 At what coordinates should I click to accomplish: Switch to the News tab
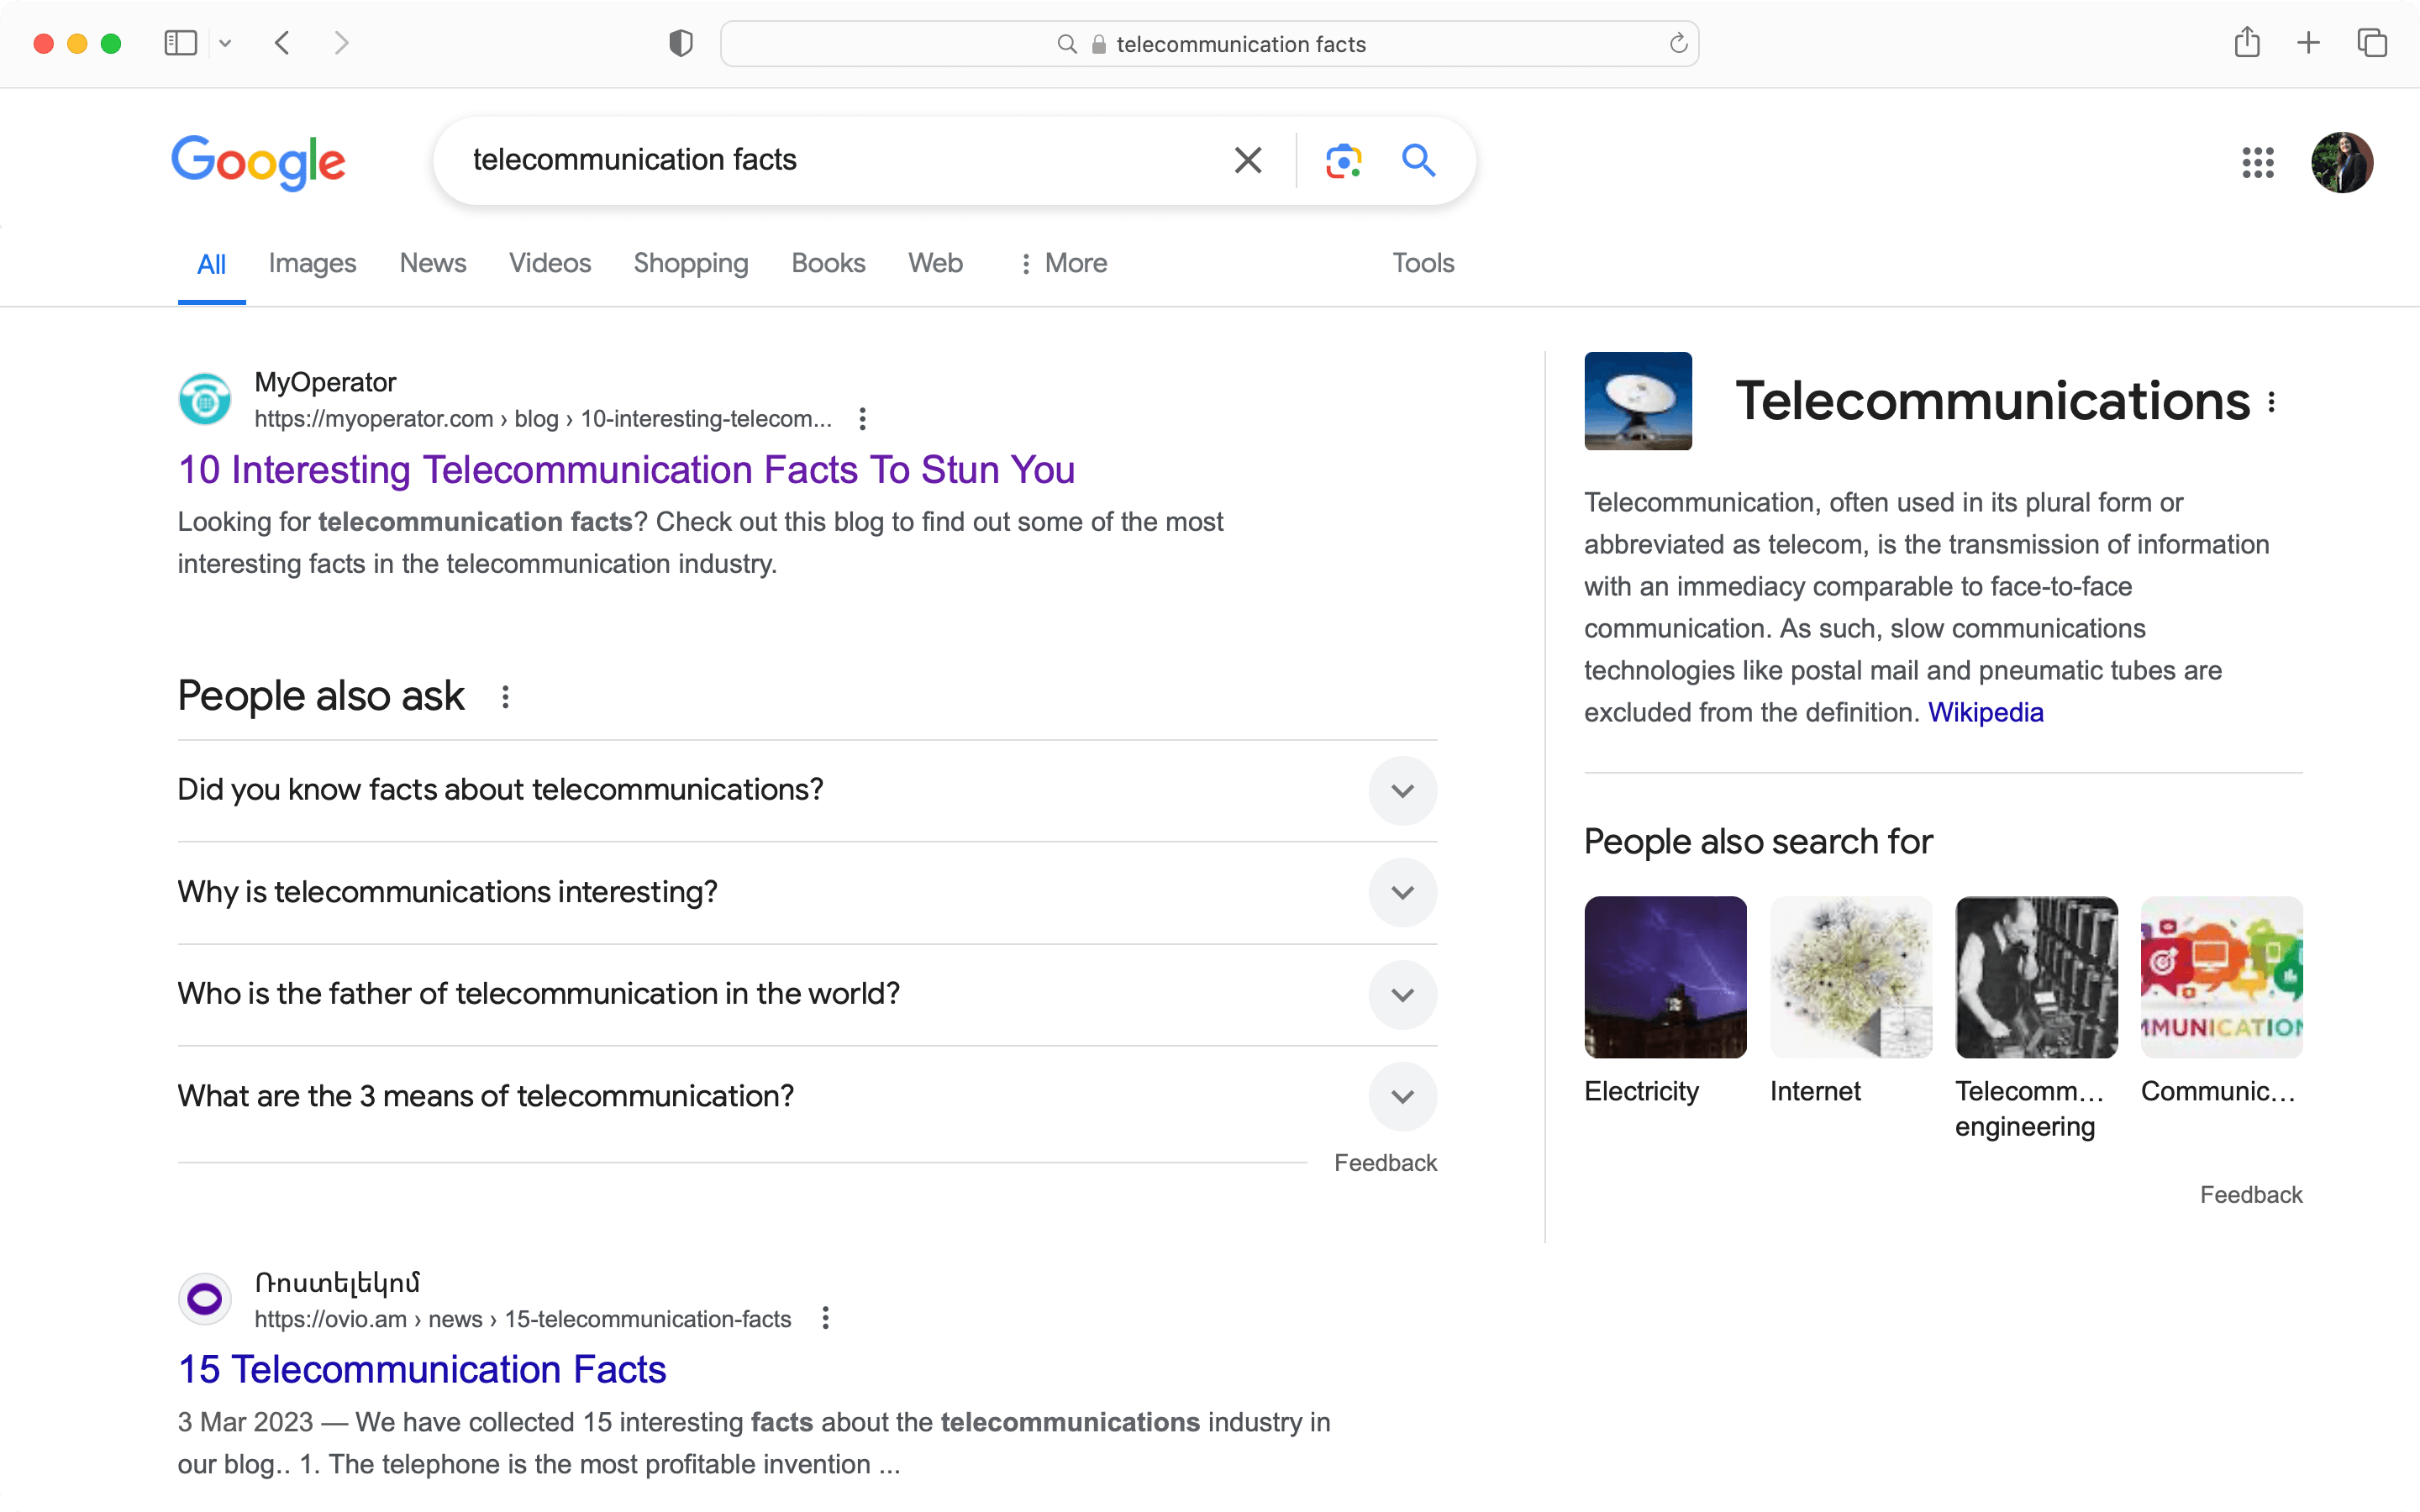pos(432,263)
